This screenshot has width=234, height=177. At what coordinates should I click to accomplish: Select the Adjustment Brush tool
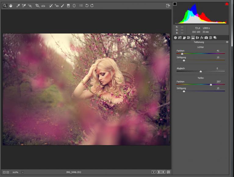[63, 6]
